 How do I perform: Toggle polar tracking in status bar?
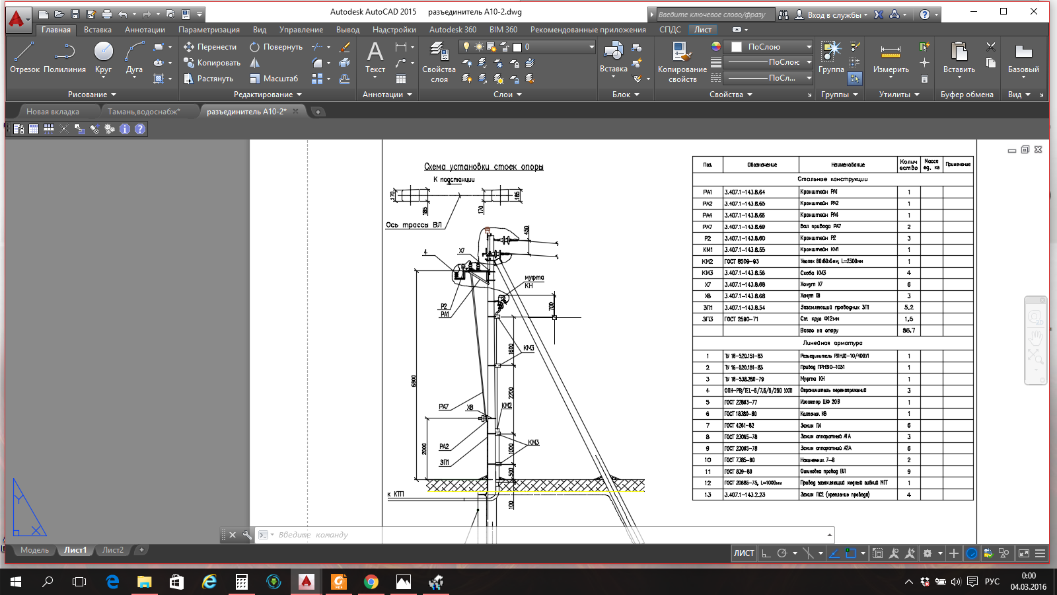782,553
